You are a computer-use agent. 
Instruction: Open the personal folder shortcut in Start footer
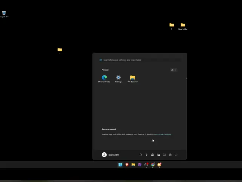(158, 155)
